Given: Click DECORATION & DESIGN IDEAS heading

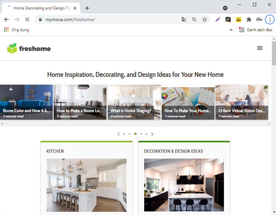Looking at the screenshot, I should coord(174,151).
